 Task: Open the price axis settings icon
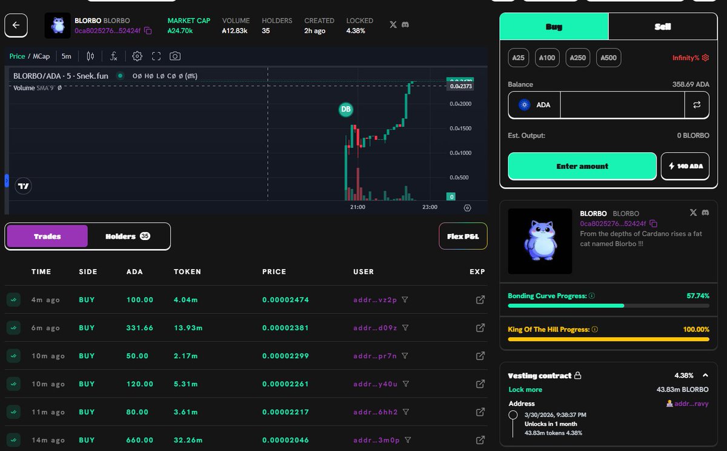click(x=467, y=207)
